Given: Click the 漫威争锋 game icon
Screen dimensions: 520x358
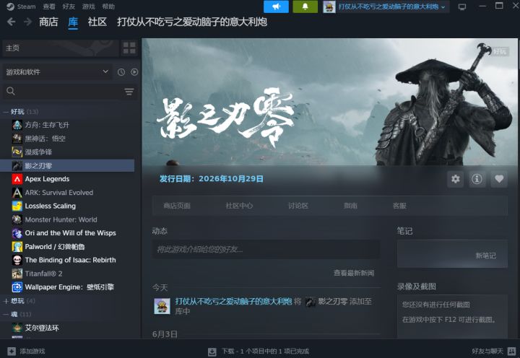Looking at the screenshot, I should pos(17,152).
